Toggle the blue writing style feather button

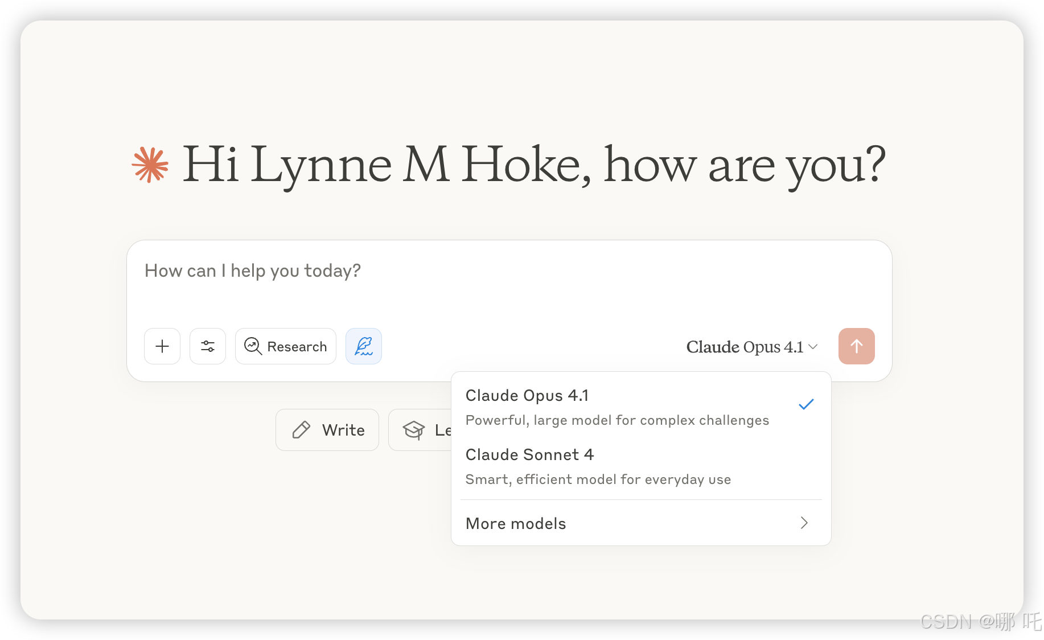pyautogui.click(x=364, y=346)
